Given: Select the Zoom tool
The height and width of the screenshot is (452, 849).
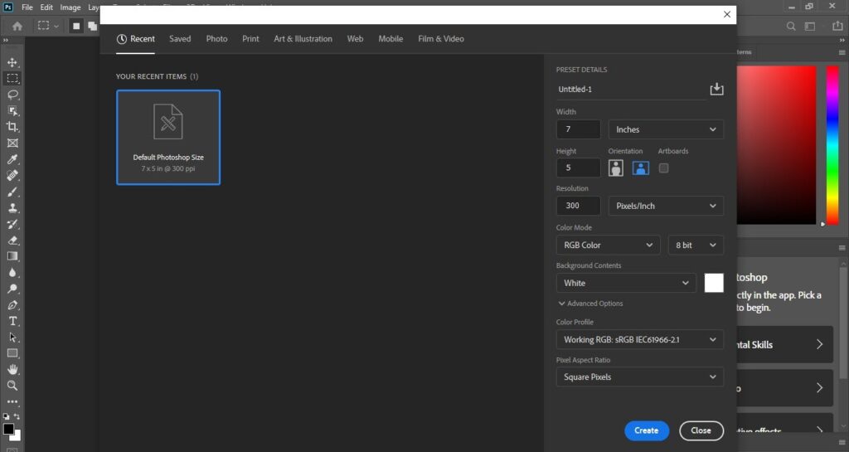Looking at the screenshot, I should coord(12,386).
